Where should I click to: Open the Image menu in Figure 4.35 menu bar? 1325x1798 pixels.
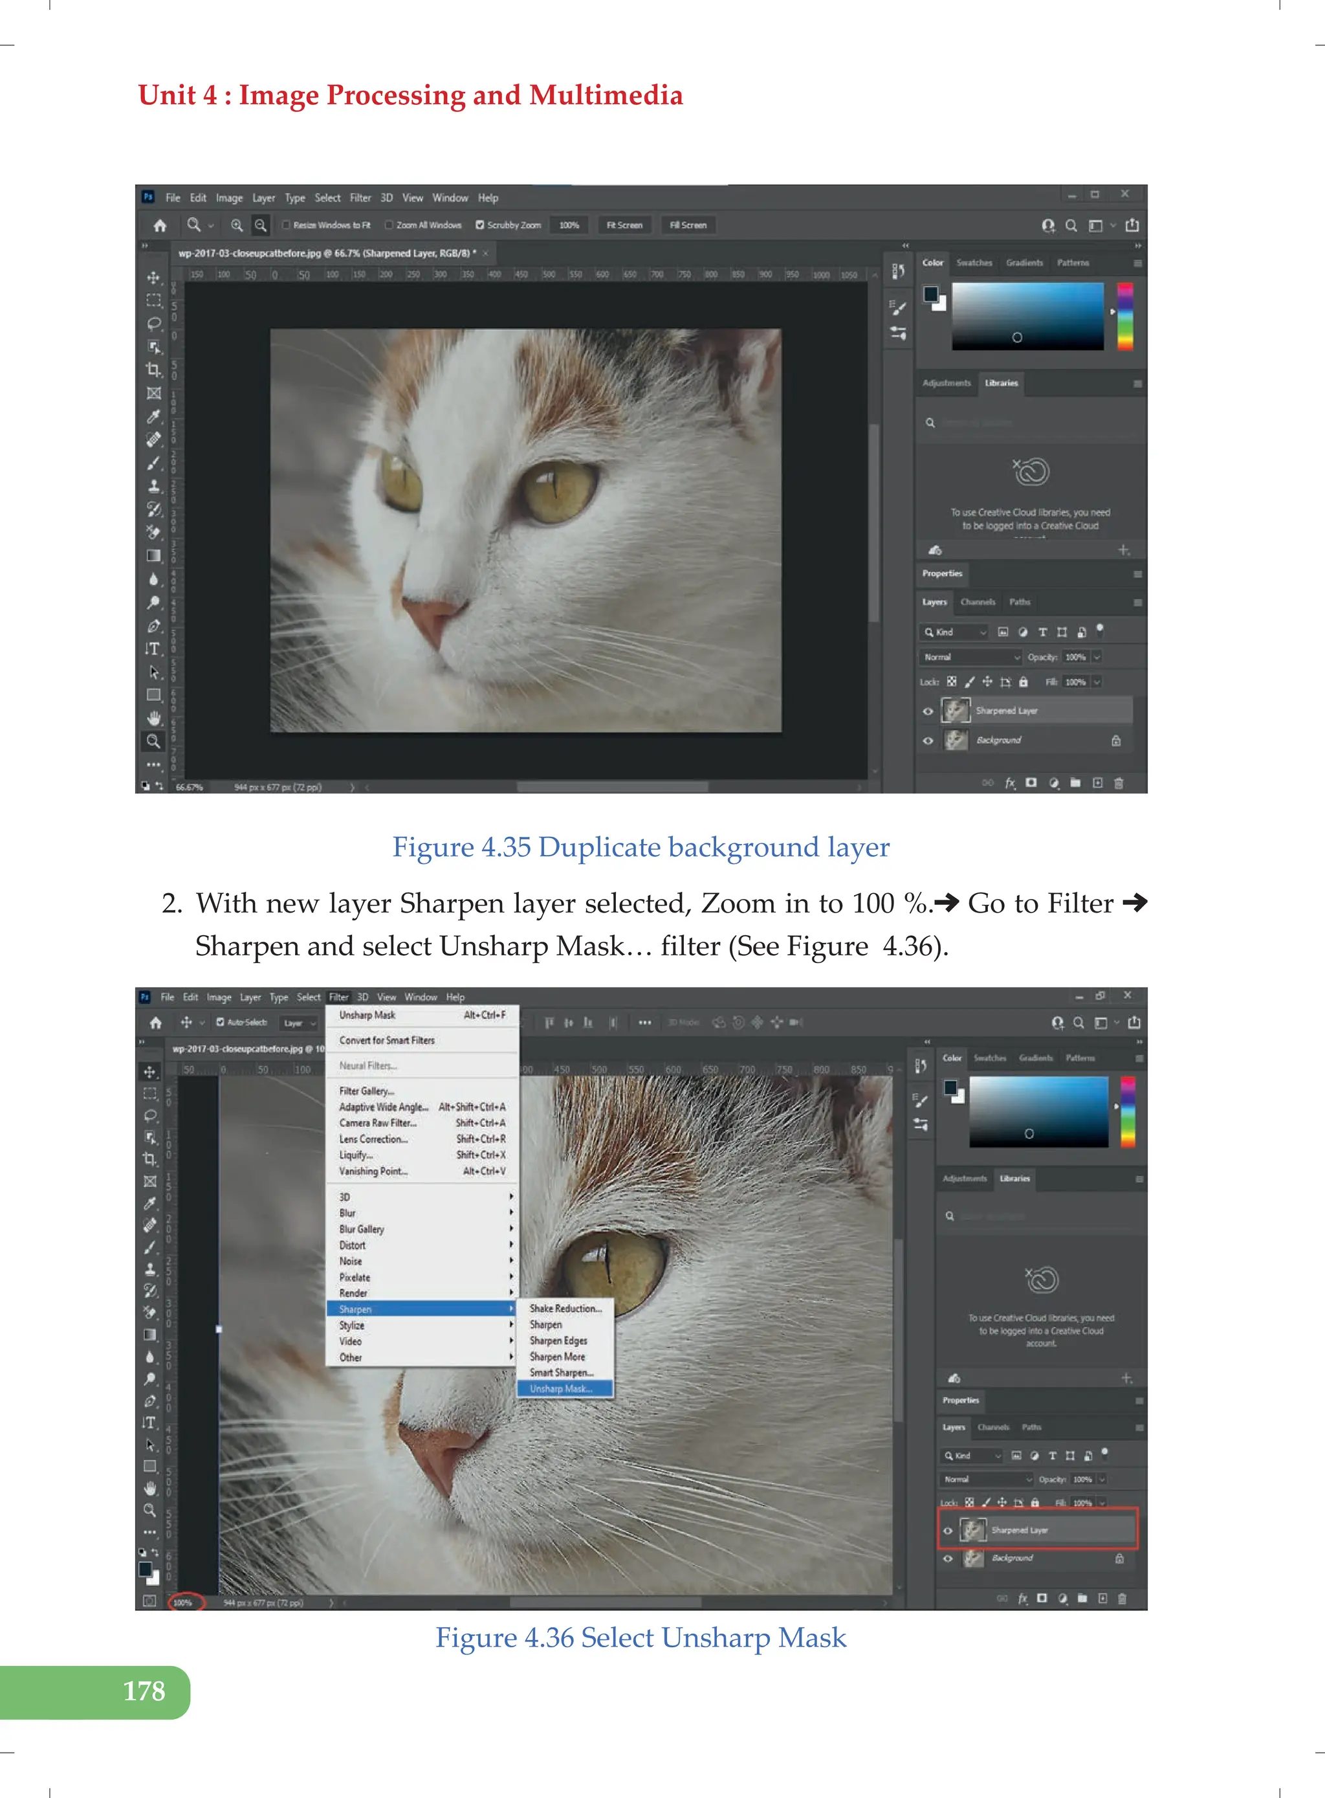(228, 198)
